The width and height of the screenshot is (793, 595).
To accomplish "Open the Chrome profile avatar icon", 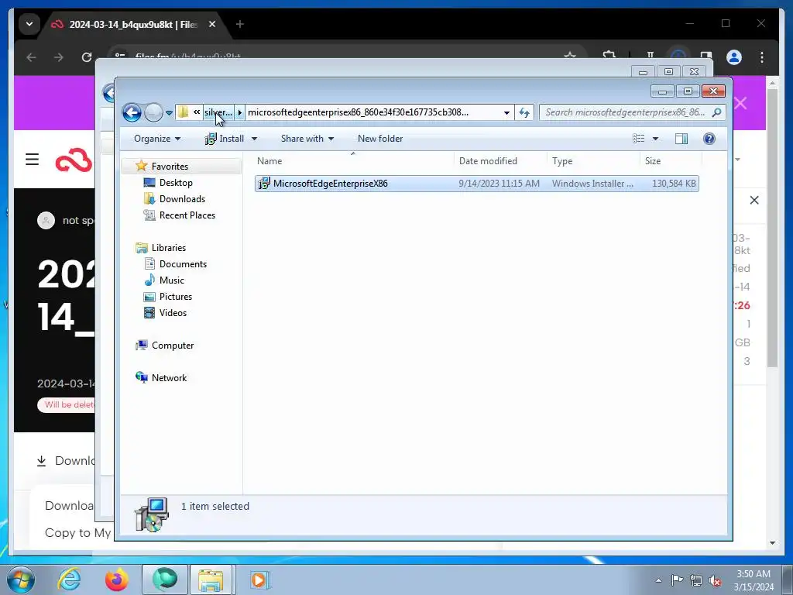I will pyautogui.click(x=734, y=57).
